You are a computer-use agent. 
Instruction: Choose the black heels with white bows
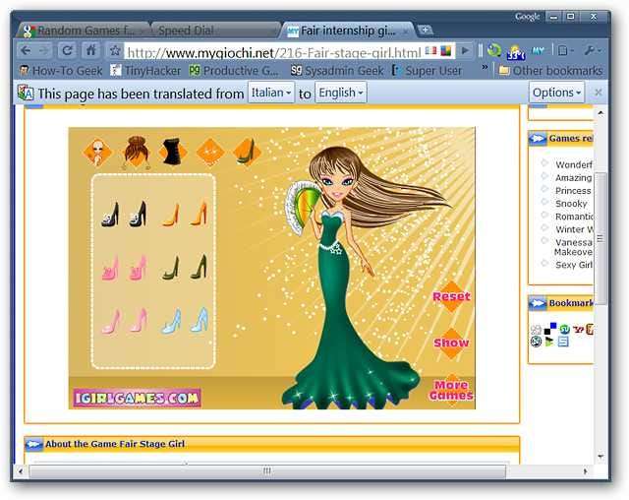click(124, 215)
